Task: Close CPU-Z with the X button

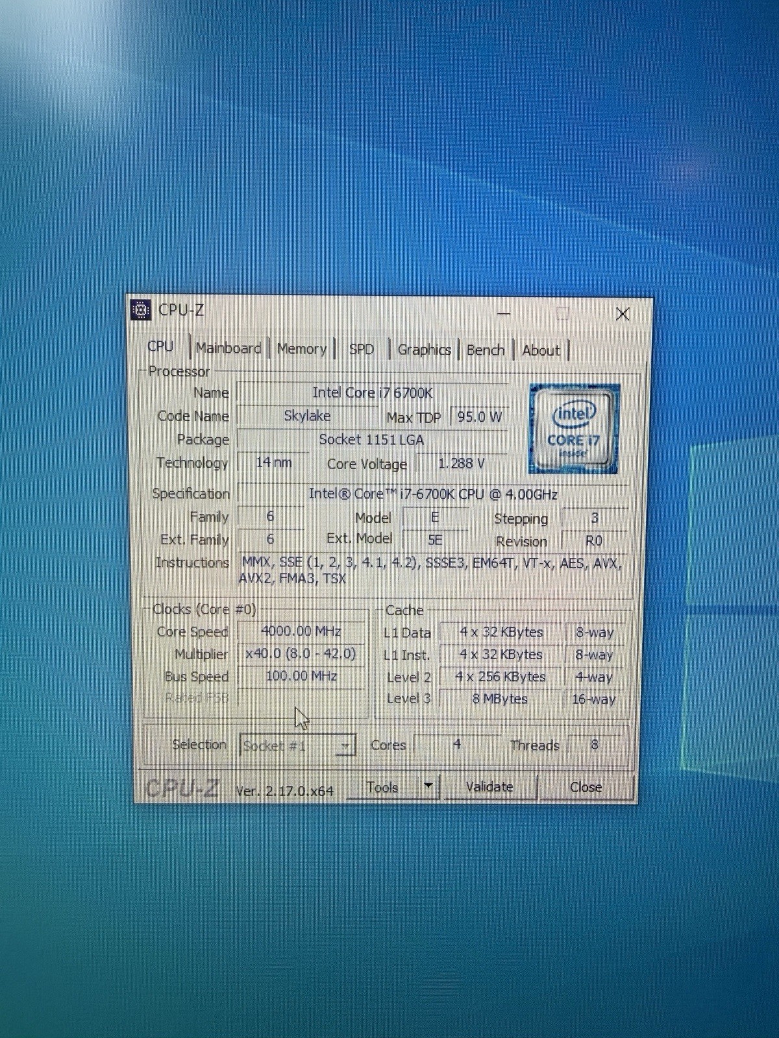Action: click(623, 314)
